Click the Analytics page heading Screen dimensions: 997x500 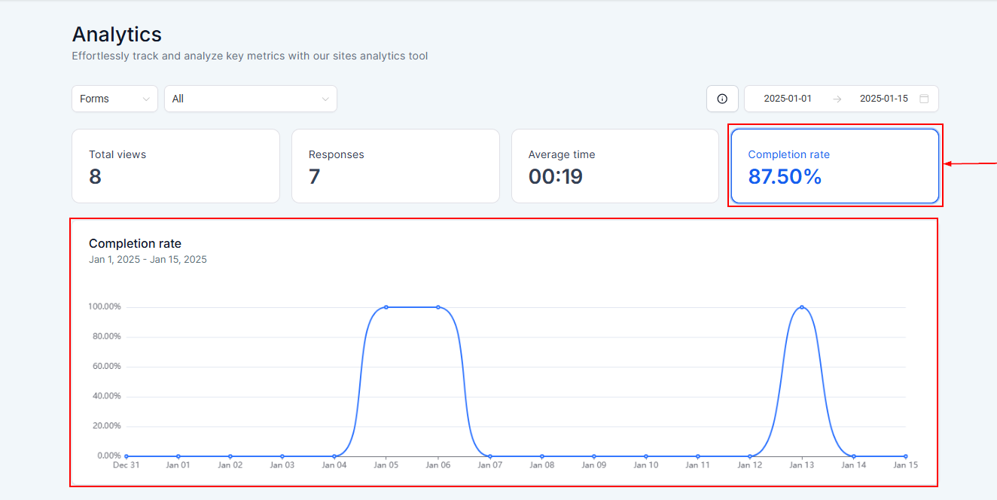pyautogui.click(x=117, y=35)
